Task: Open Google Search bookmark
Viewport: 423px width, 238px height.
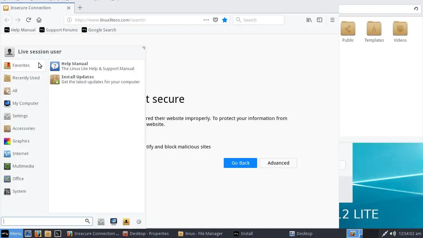Action: (99, 30)
